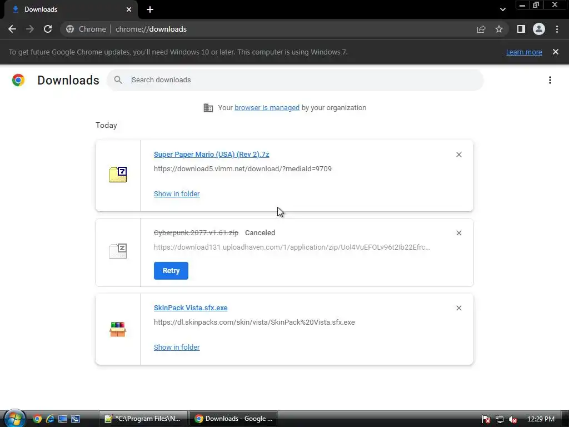Viewport: 569px width, 427px height.
Task: Open the browser is managed link
Action: 267,108
